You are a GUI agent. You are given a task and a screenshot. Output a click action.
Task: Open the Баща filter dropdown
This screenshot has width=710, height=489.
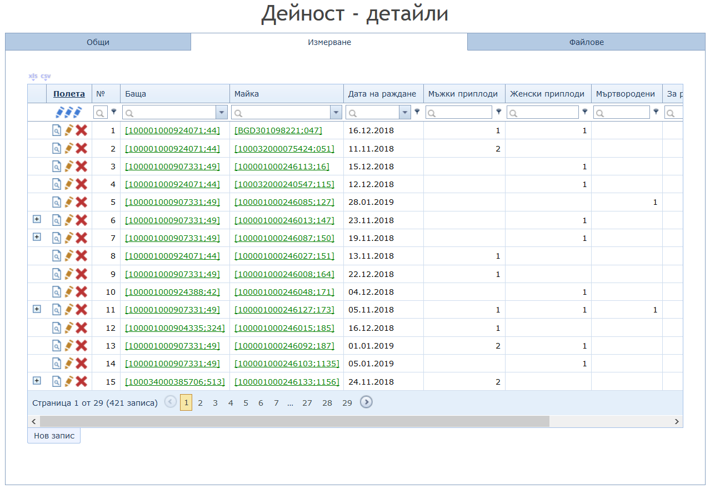click(x=222, y=113)
